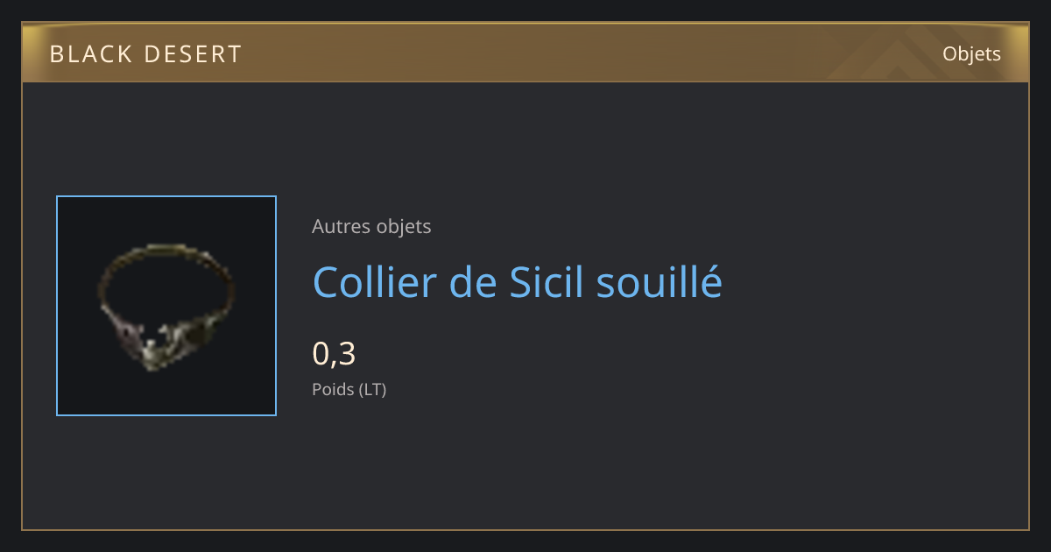
Task: Click the 'Autres objets' category label
Action: coord(371,226)
